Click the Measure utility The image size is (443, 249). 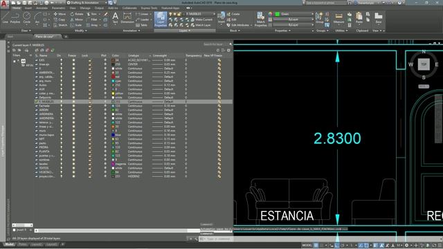point(338,18)
